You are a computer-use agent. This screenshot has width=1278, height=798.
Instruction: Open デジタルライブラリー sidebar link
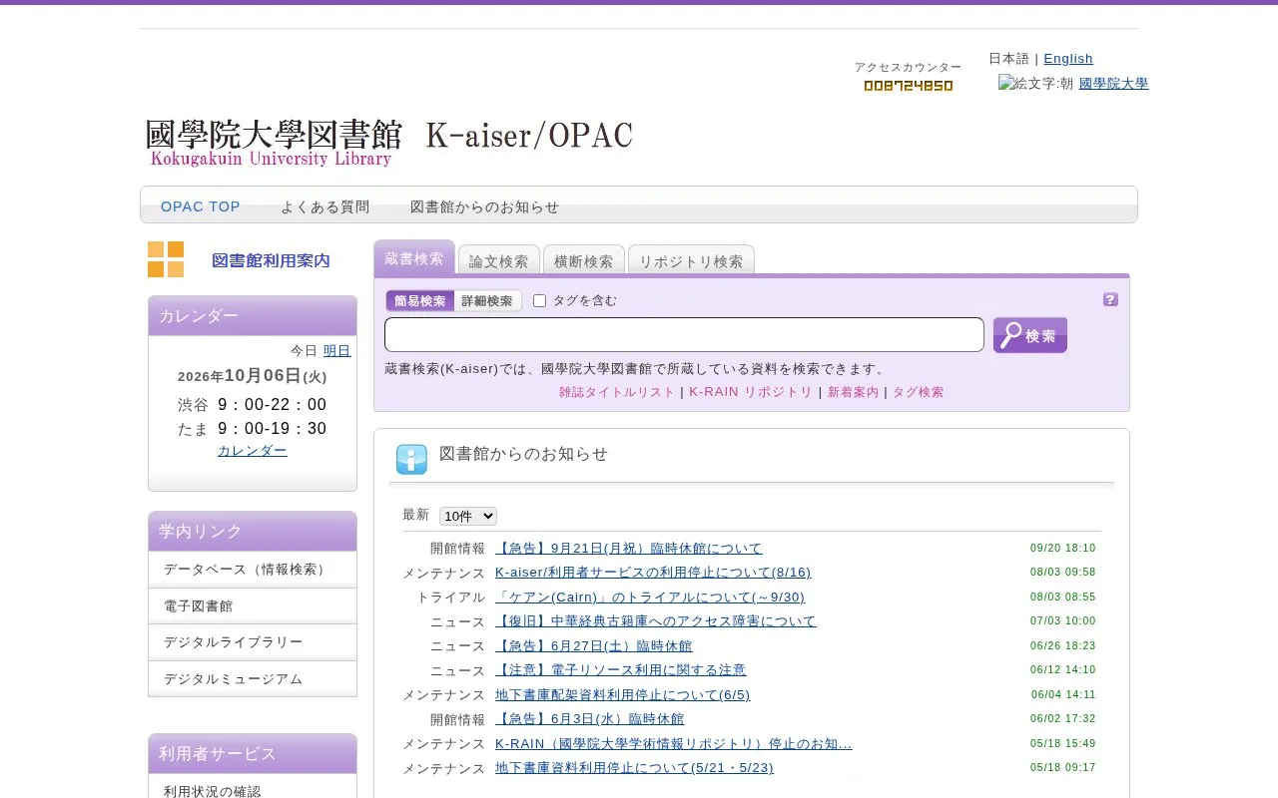(253, 642)
